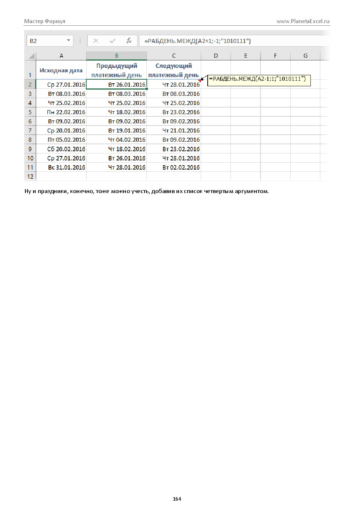Screen dimensions: 364x515
Task: Click the 'Мастер Формул' page header text
Action: (45, 21)
